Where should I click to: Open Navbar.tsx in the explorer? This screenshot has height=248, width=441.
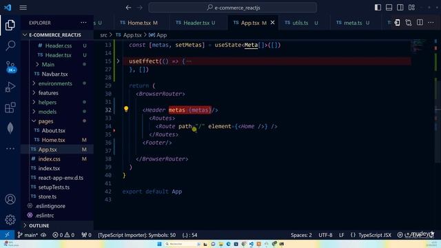(54, 74)
